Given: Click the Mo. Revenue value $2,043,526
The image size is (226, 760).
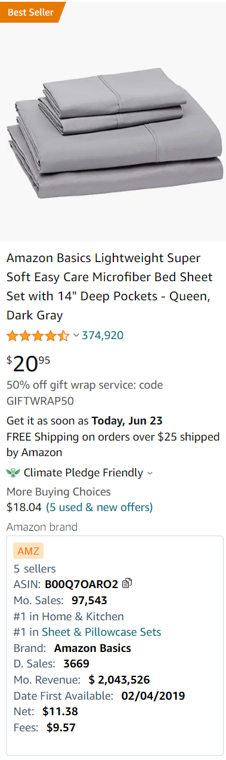Looking at the screenshot, I should click(119, 679).
